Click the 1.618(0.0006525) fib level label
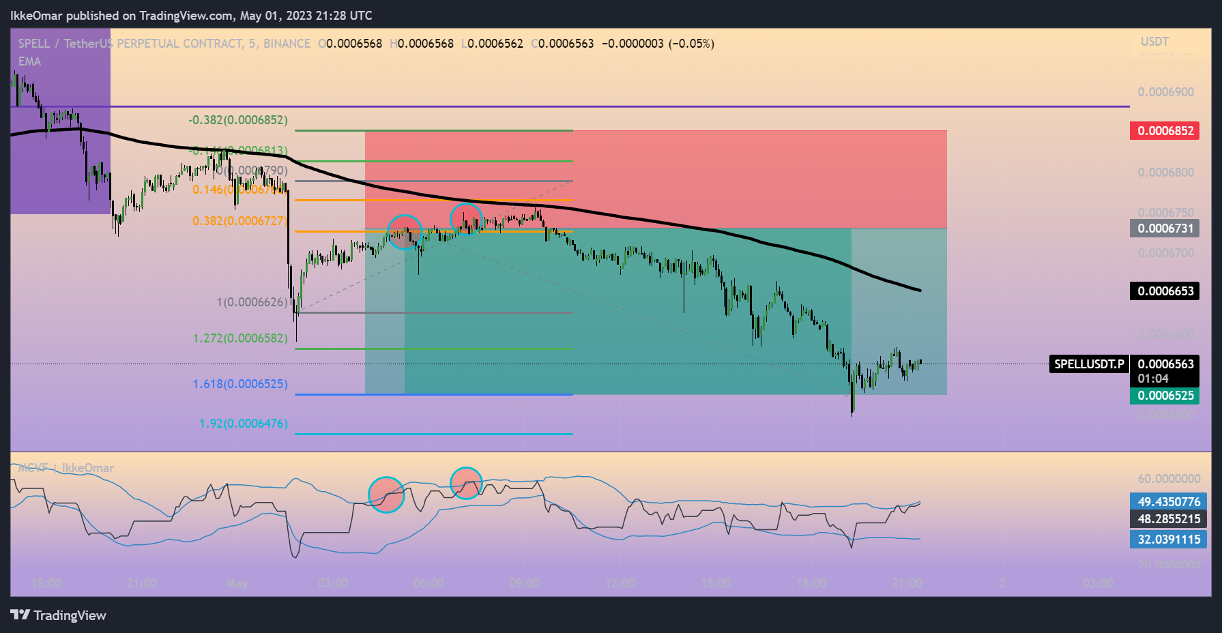 click(x=240, y=384)
